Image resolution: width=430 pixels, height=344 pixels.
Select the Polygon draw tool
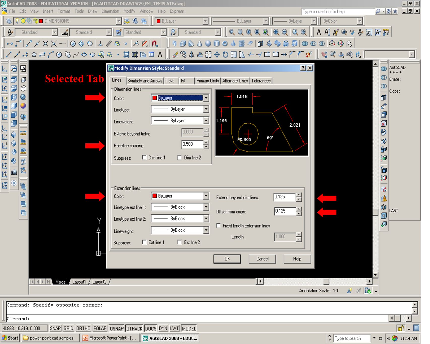(34, 54)
